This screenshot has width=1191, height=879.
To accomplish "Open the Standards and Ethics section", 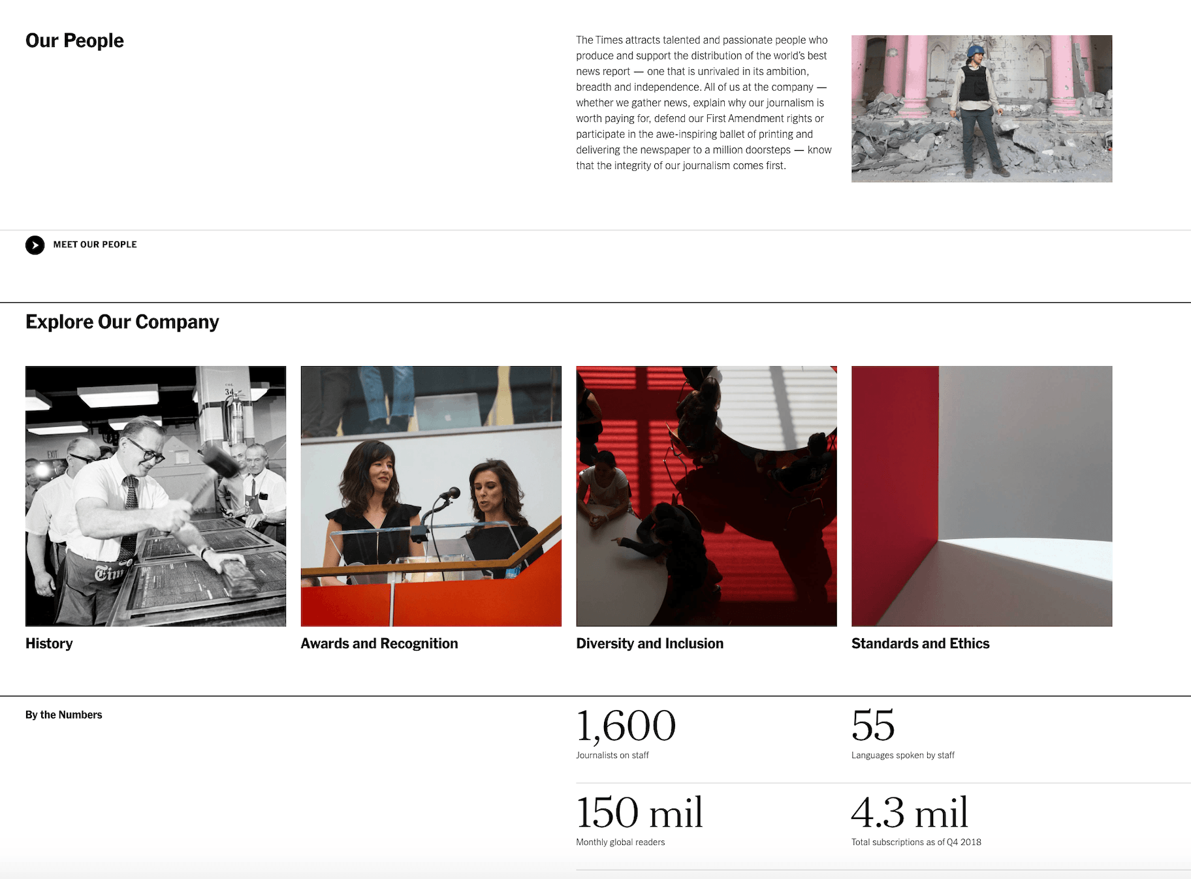I will coord(920,643).
